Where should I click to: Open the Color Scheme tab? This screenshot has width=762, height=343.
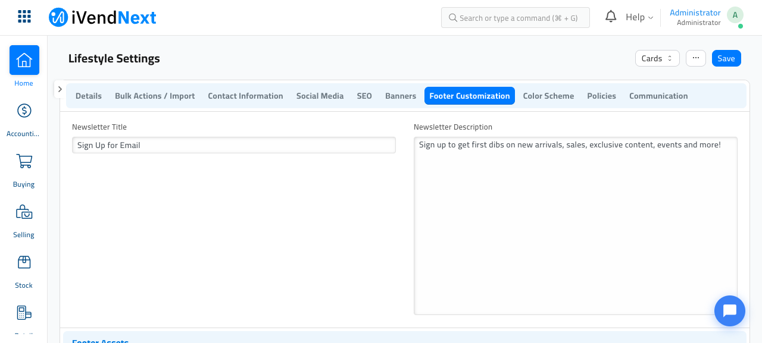[x=548, y=96]
